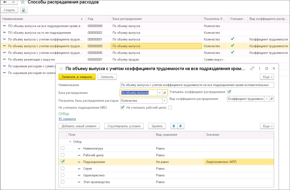Click the Значение column header

pos(239,135)
